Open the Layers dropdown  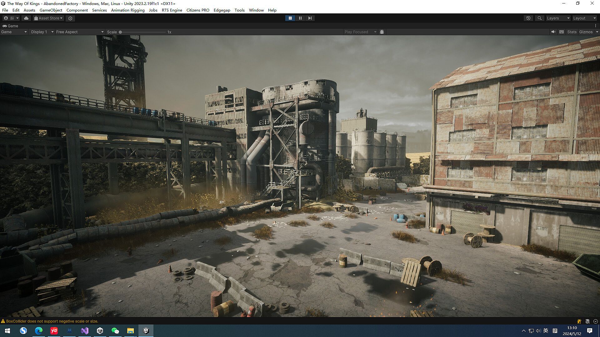(x=558, y=18)
